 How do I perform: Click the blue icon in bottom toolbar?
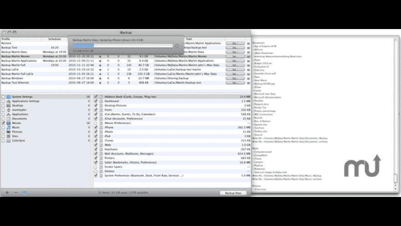24,192
